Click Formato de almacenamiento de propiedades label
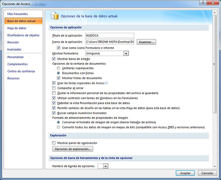 (x=90, y=118)
